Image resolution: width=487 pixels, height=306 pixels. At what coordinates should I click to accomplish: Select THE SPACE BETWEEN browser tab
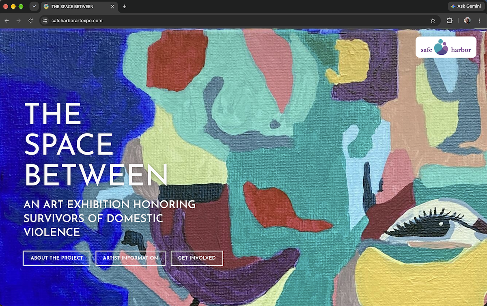point(79,6)
